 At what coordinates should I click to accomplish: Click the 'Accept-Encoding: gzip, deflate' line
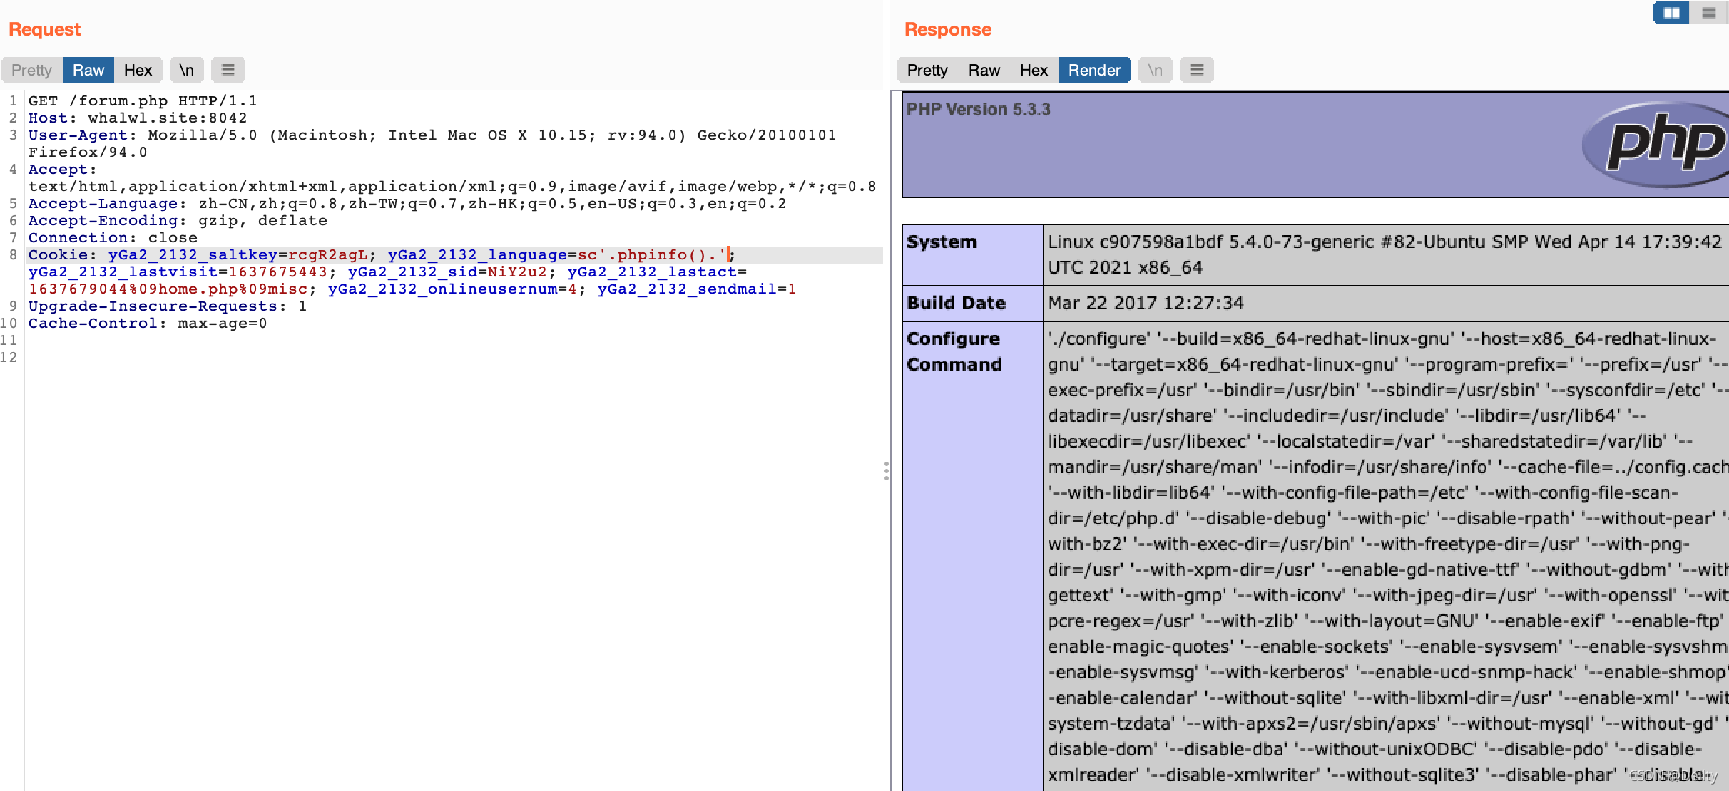178,221
